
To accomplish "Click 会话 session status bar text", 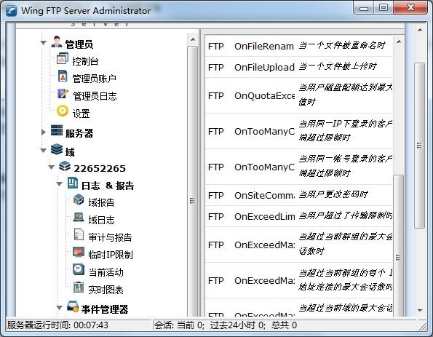I will 226,325.
